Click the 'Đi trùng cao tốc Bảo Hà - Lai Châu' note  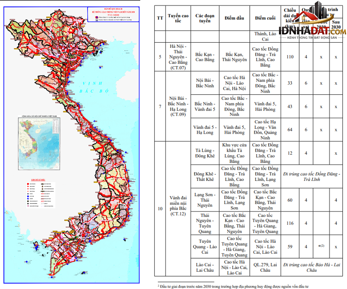312,267
